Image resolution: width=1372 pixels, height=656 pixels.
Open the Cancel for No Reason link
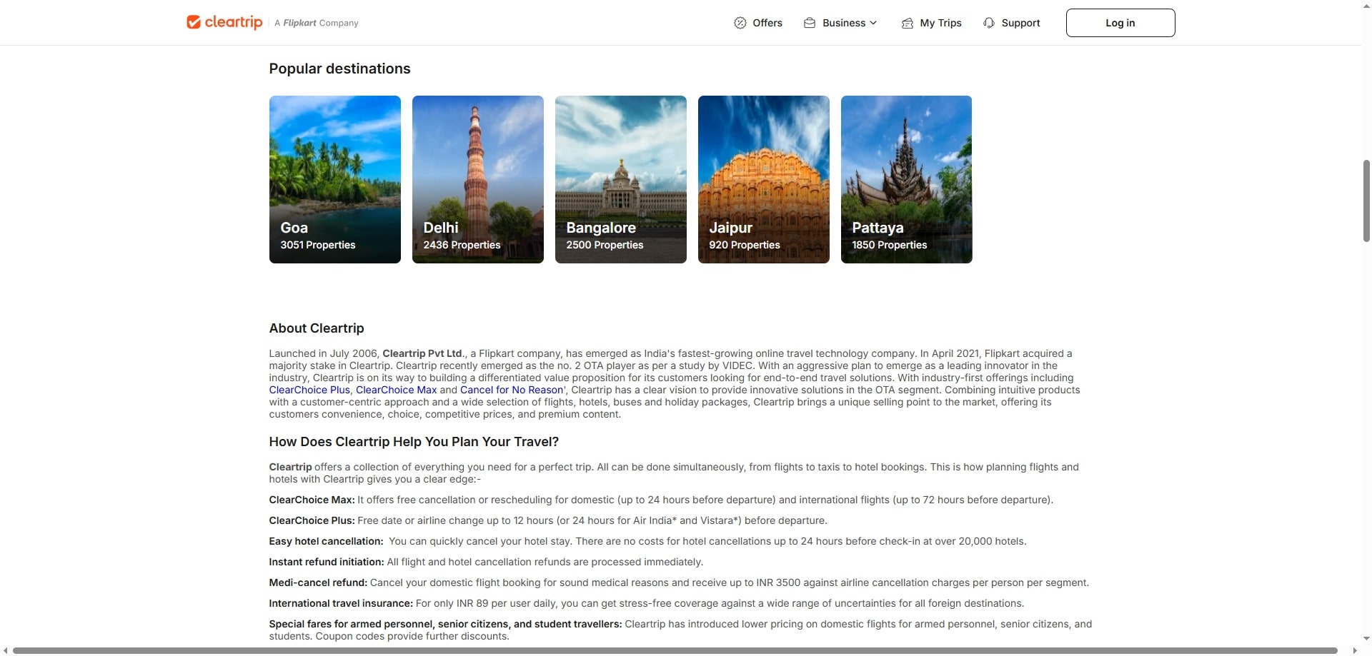[512, 390]
